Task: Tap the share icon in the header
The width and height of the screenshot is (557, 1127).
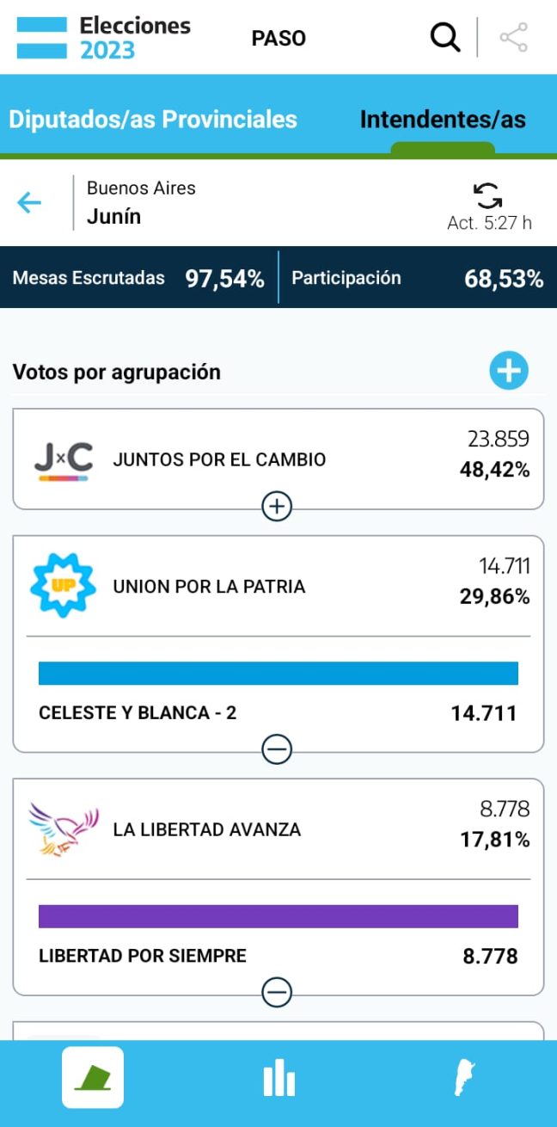Action: tap(513, 38)
